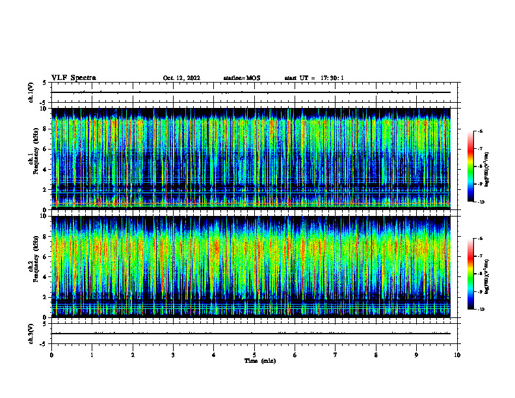Click the 'ch.3(V)' axis label
Screen dimensions: 515x398
(x=31, y=334)
